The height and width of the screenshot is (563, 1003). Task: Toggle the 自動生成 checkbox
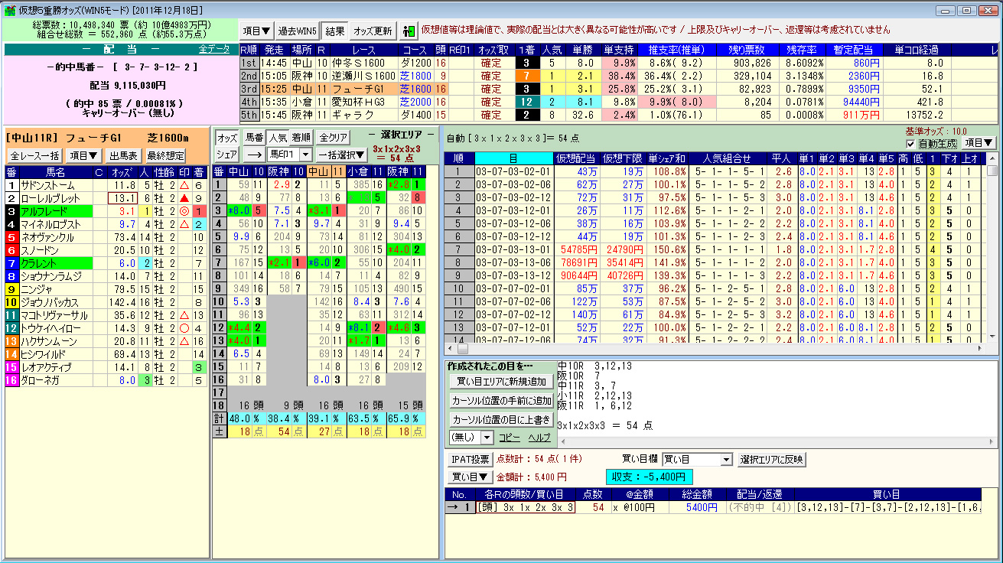click(x=910, y=144)
